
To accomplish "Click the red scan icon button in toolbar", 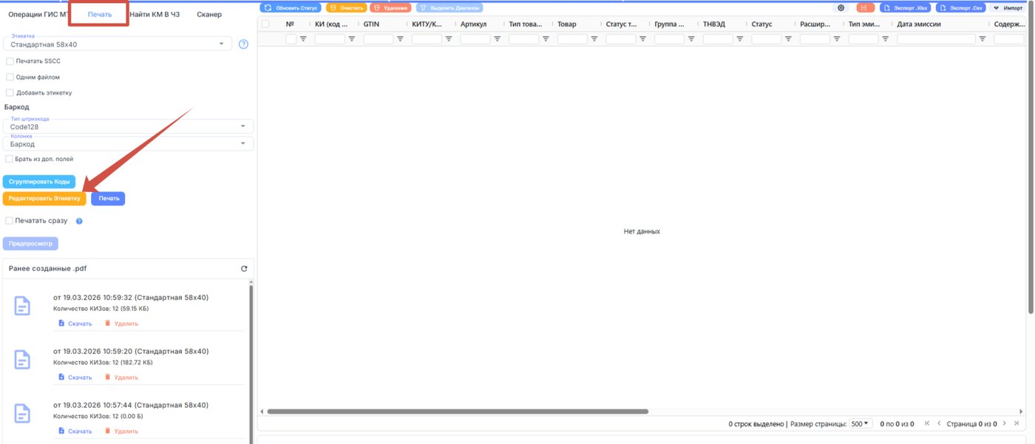I will click(x=865, y=7).
